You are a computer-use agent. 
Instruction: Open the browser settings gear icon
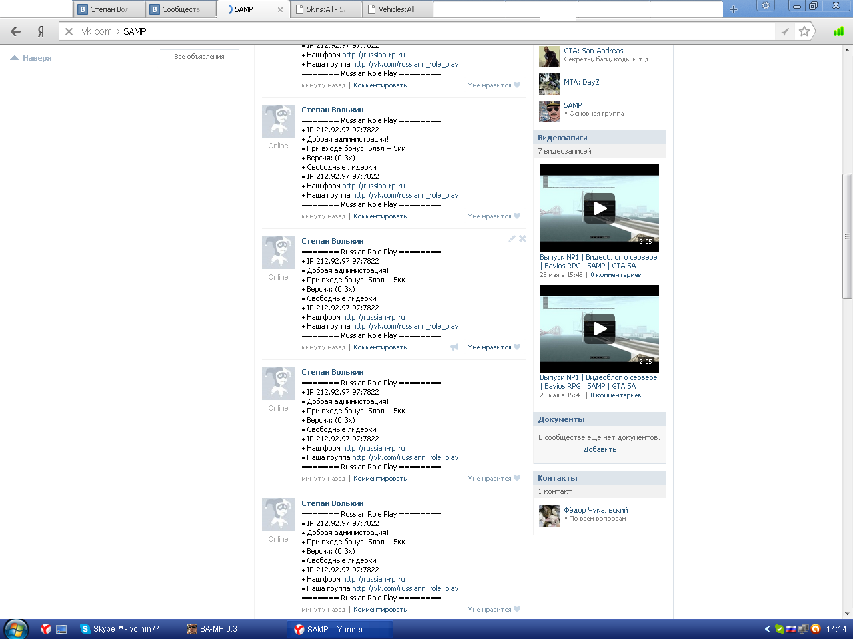766,5
